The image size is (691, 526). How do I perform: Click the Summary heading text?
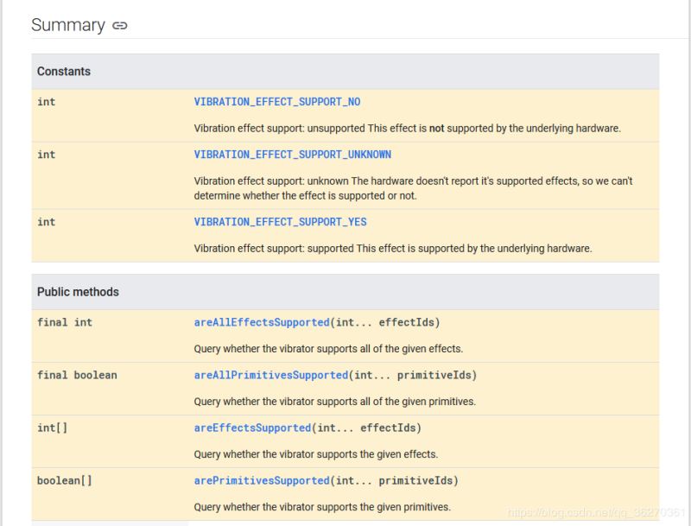67,25
